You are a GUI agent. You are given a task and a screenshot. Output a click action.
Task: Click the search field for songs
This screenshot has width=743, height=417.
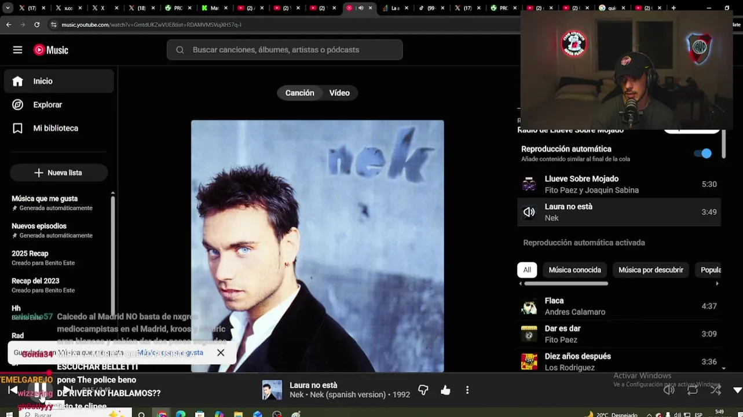284,50
